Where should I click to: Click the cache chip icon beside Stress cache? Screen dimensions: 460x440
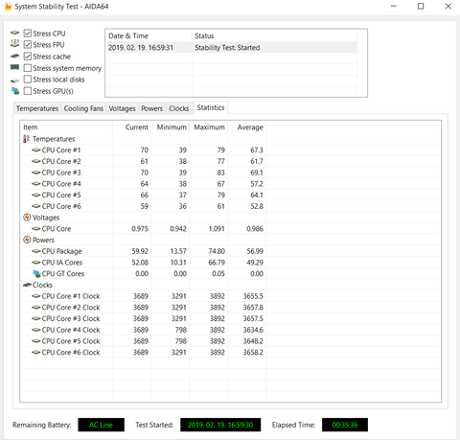tap(14, 57)
